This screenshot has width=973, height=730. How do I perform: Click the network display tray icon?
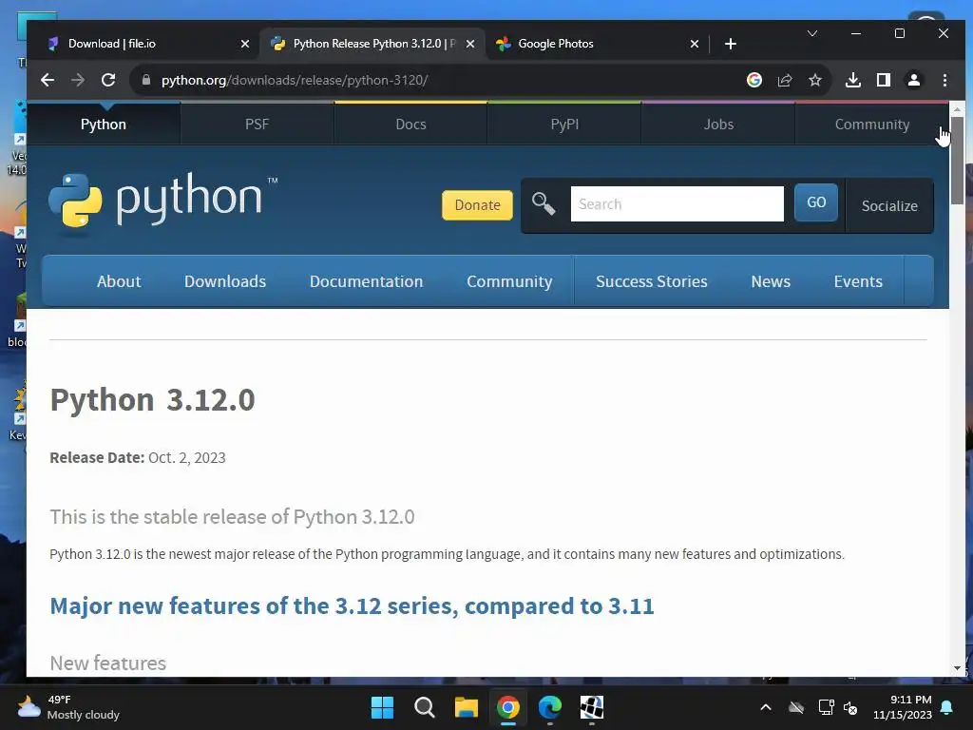pyautogui.click(x=826, y=707)
